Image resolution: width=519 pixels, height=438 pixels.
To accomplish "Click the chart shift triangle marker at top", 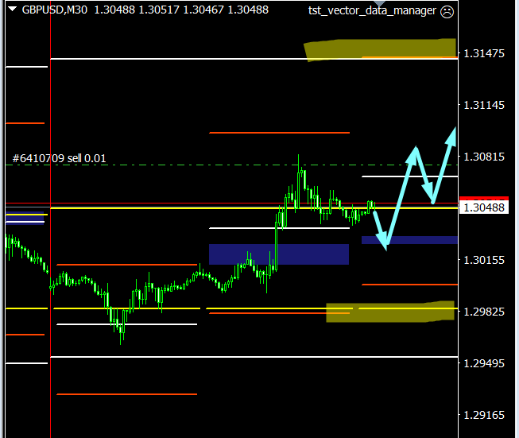I will [380, 2].
